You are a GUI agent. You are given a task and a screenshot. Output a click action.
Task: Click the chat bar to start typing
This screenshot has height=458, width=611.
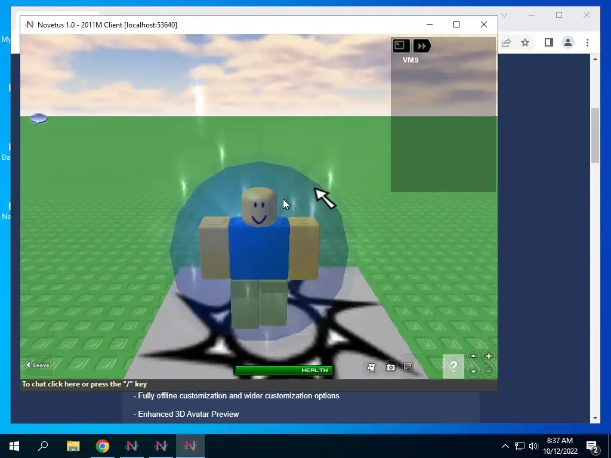[x=259, y=385]
